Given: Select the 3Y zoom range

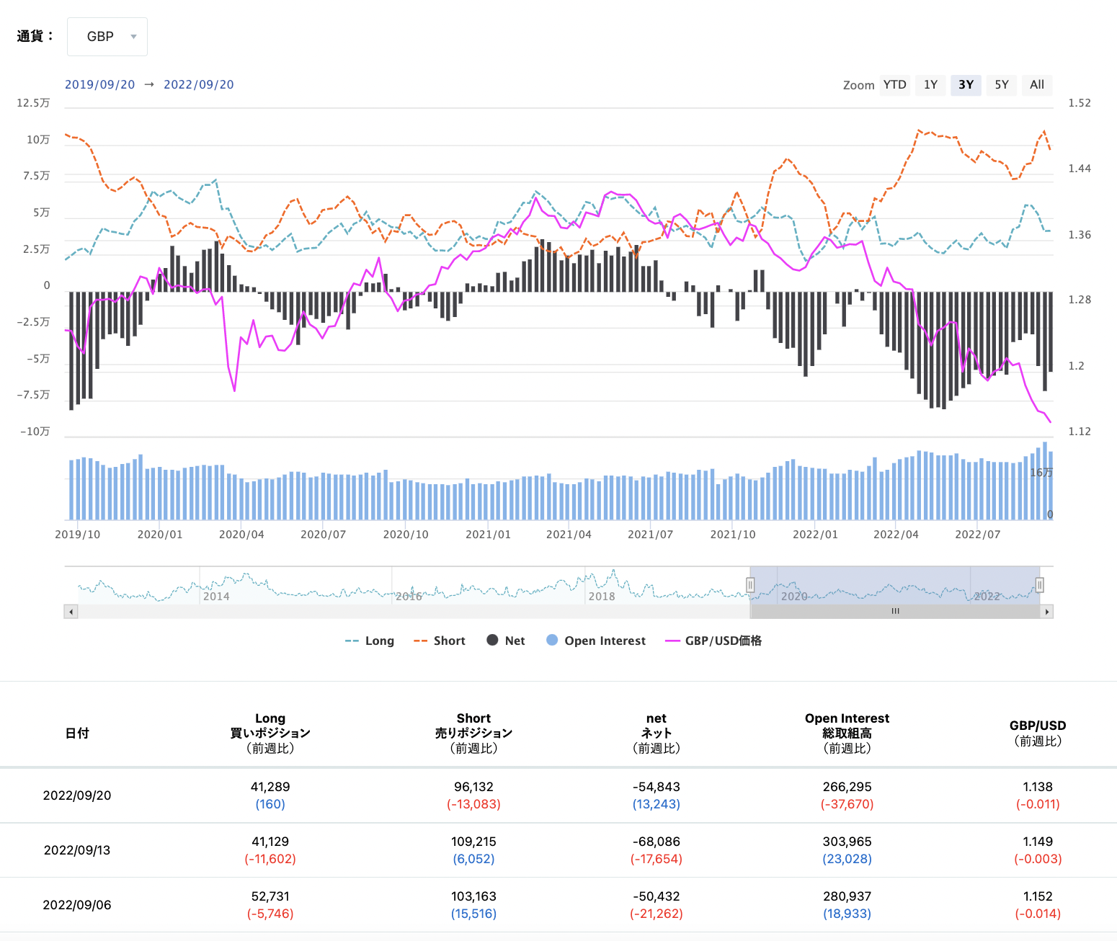Looking at the screenshot, I should point(966,85).
